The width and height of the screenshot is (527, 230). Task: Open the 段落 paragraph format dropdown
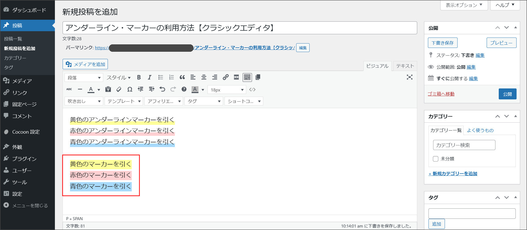pos(84,78)
